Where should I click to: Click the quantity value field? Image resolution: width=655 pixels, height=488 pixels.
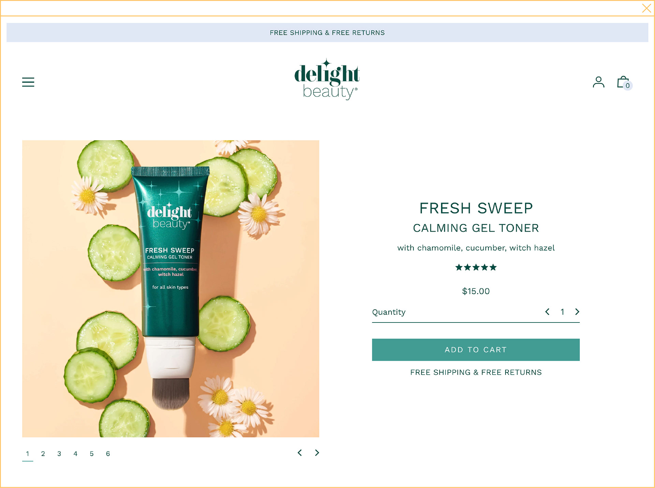(562, 312)
